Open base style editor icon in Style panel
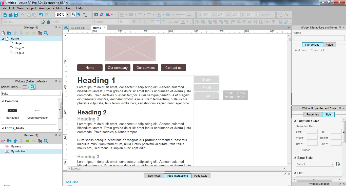Screen dimensions: 346x186 tap(338, 164)
